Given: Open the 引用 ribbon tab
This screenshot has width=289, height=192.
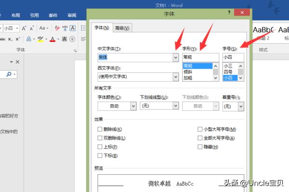Looking at the screenshot, I should pyautogui.click(x=35, y=15).
